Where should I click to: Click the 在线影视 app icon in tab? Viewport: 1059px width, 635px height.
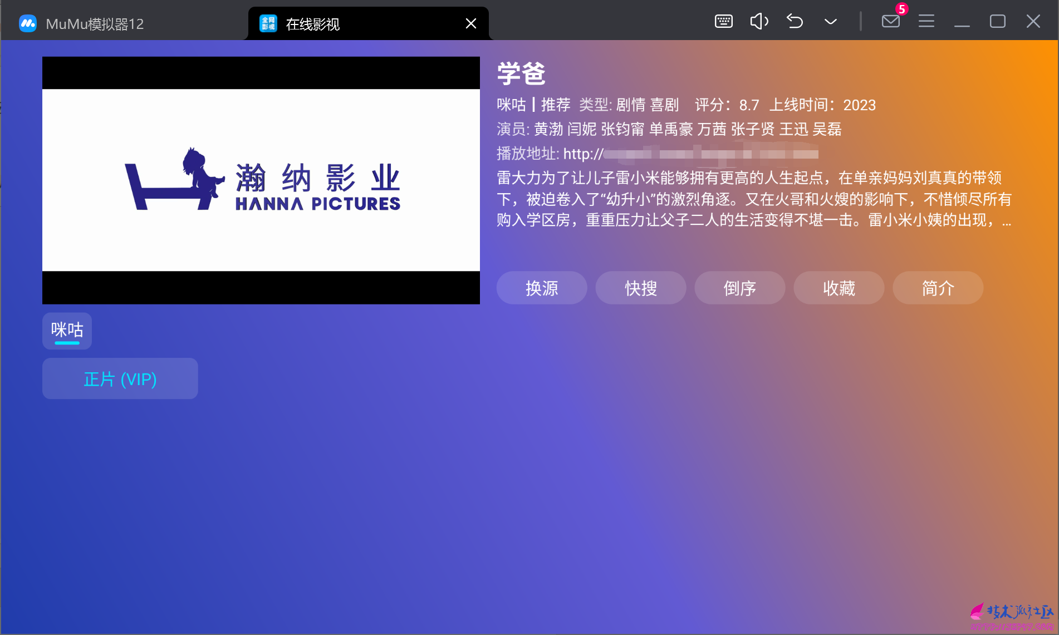[x=268, y=23]
